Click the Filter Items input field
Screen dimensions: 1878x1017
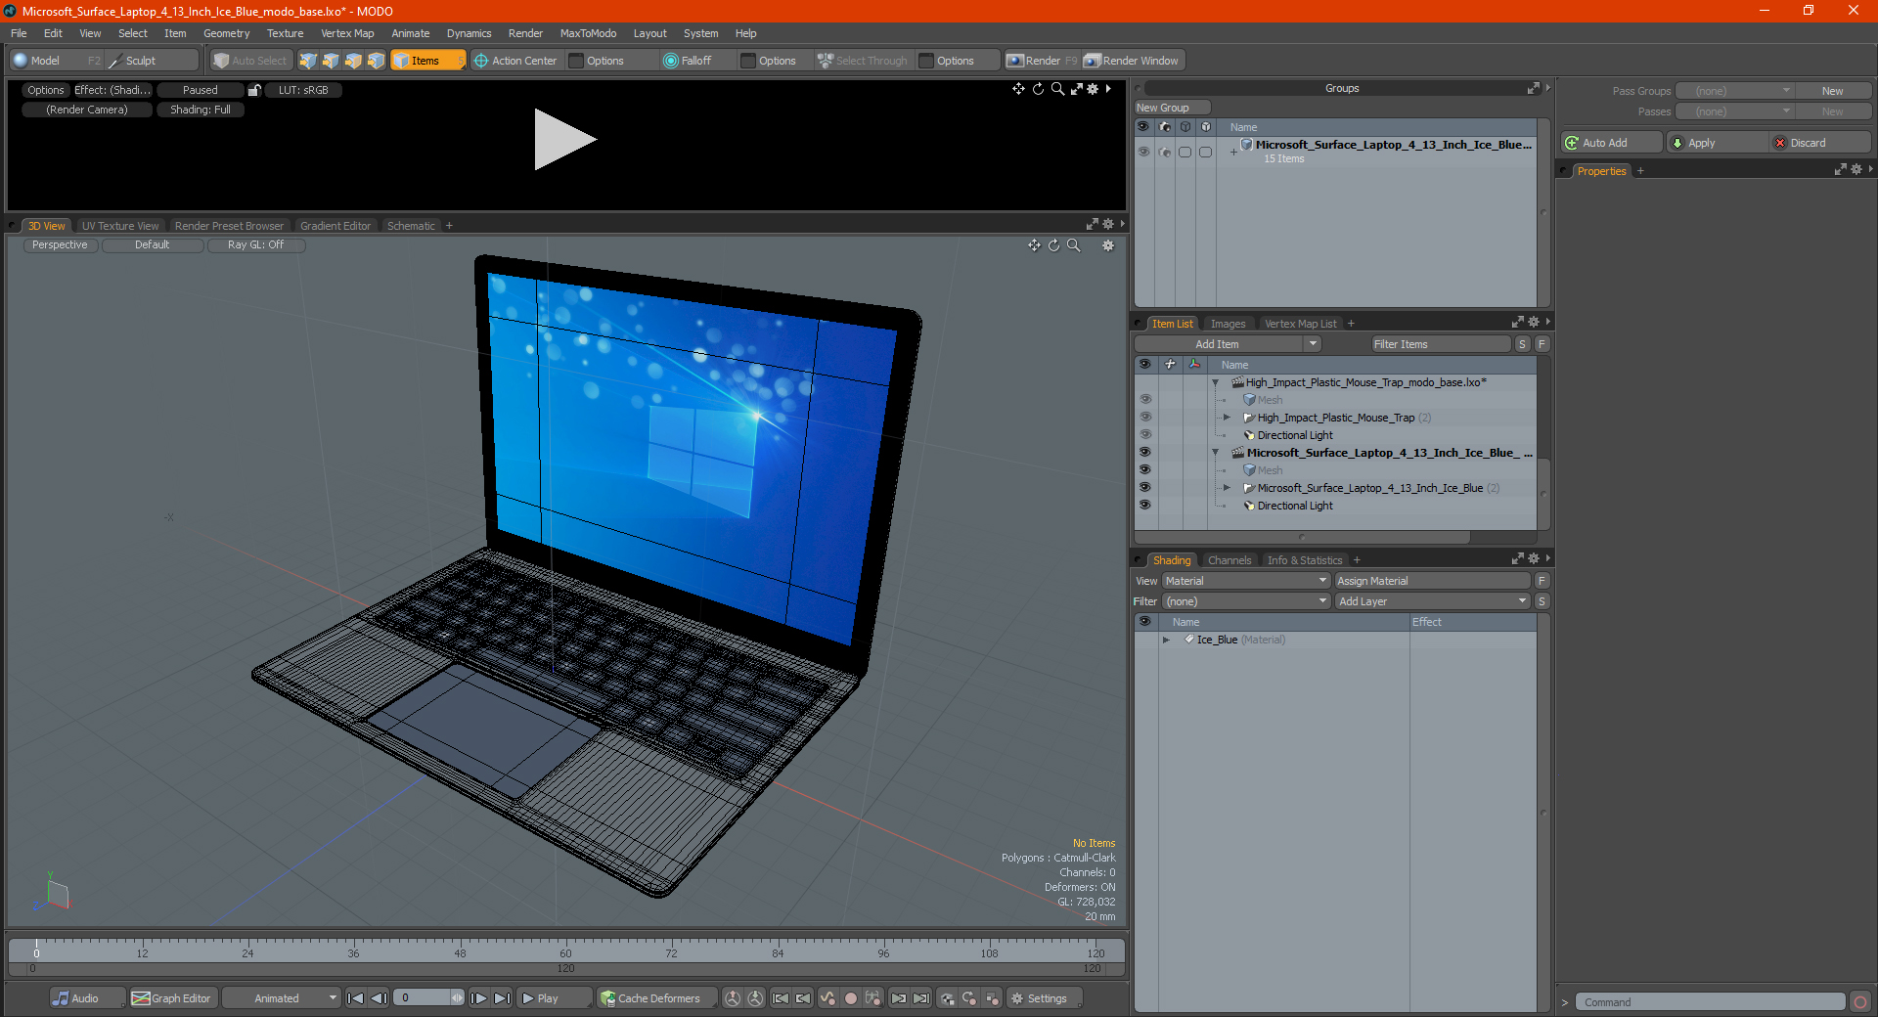(1441, 344)
